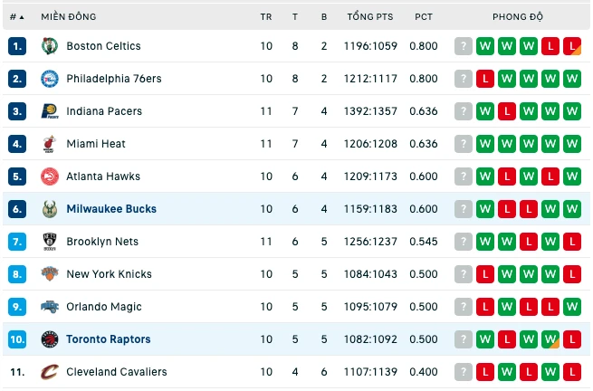Click the Boston Celtics team logo

[x=50, y=46]
